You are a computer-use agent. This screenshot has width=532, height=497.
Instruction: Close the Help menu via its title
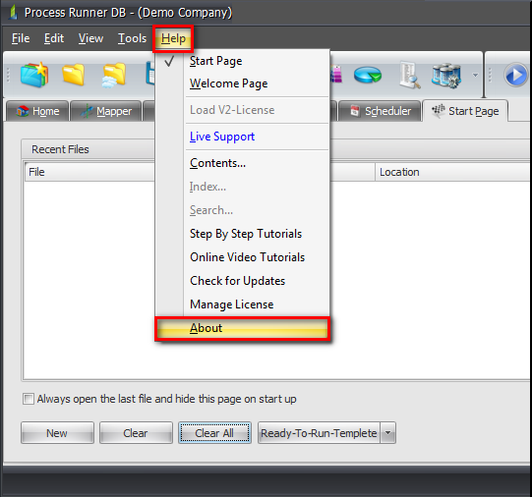click(173, 38)
